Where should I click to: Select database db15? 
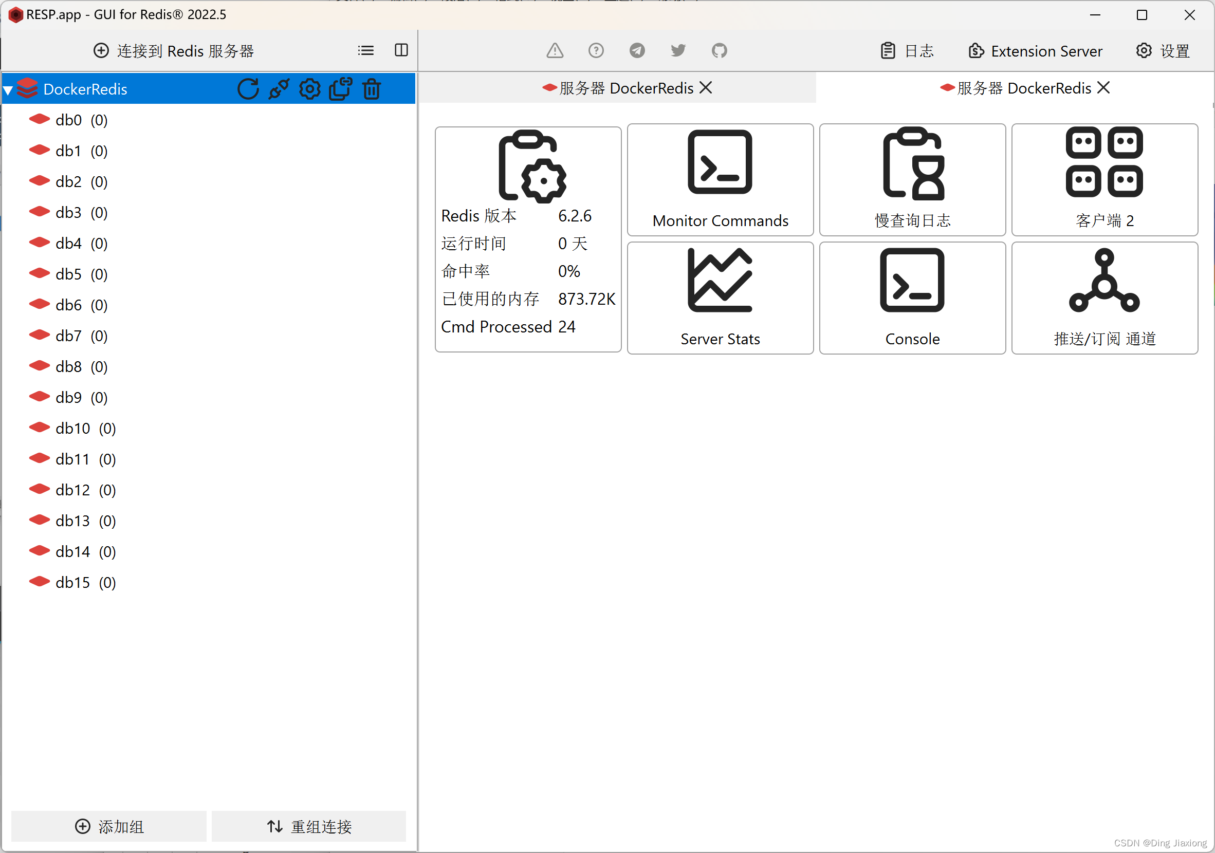coord(209,582)
